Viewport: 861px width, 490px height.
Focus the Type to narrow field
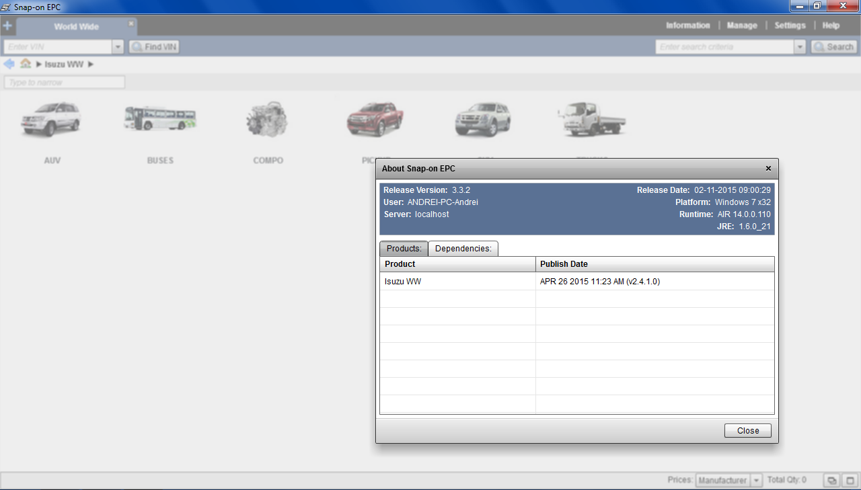point(65,82)
